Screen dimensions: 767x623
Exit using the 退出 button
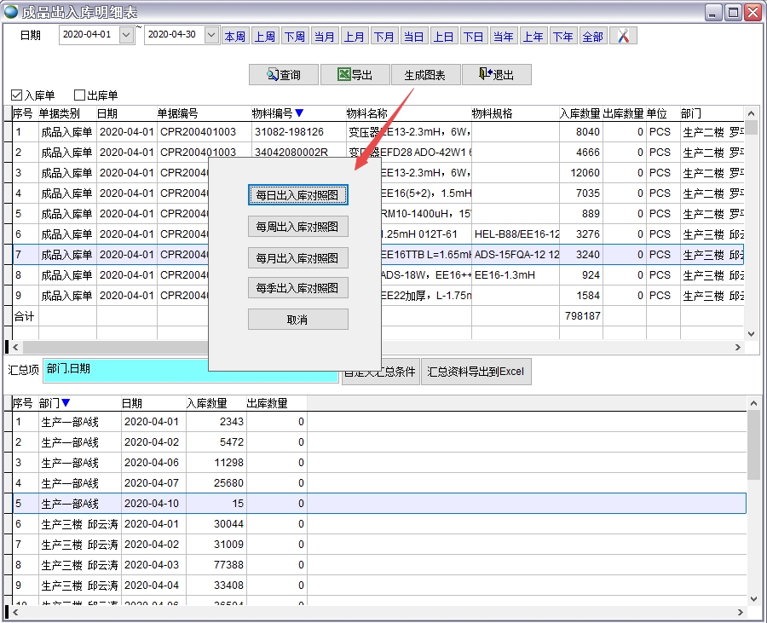[x=496, y=75]
